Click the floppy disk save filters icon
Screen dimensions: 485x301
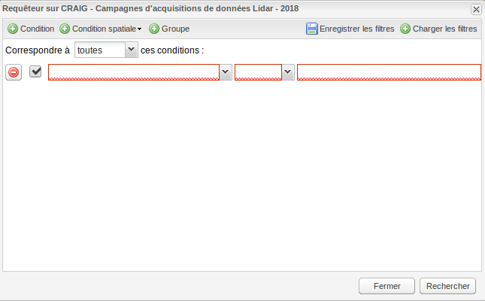[x=312, y=29]
